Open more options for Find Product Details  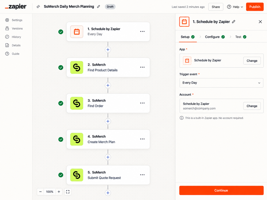tap(142, 67)
